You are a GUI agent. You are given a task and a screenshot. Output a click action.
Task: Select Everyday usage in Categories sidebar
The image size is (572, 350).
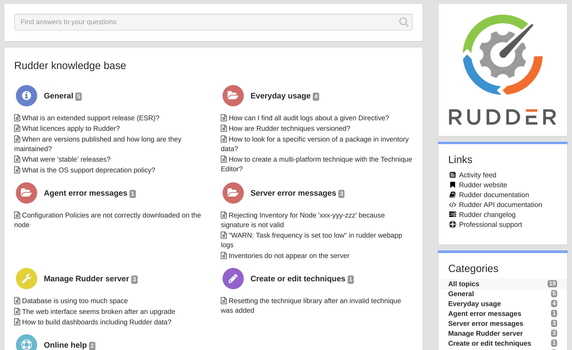coord(475,304)
